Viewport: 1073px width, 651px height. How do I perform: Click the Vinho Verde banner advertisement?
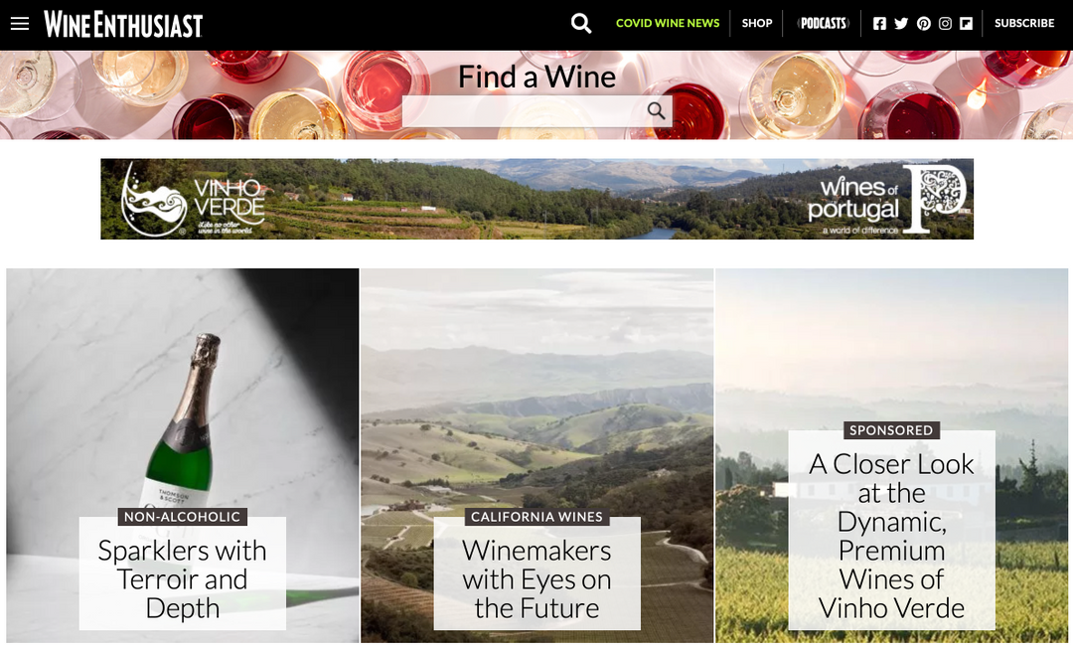537,199
